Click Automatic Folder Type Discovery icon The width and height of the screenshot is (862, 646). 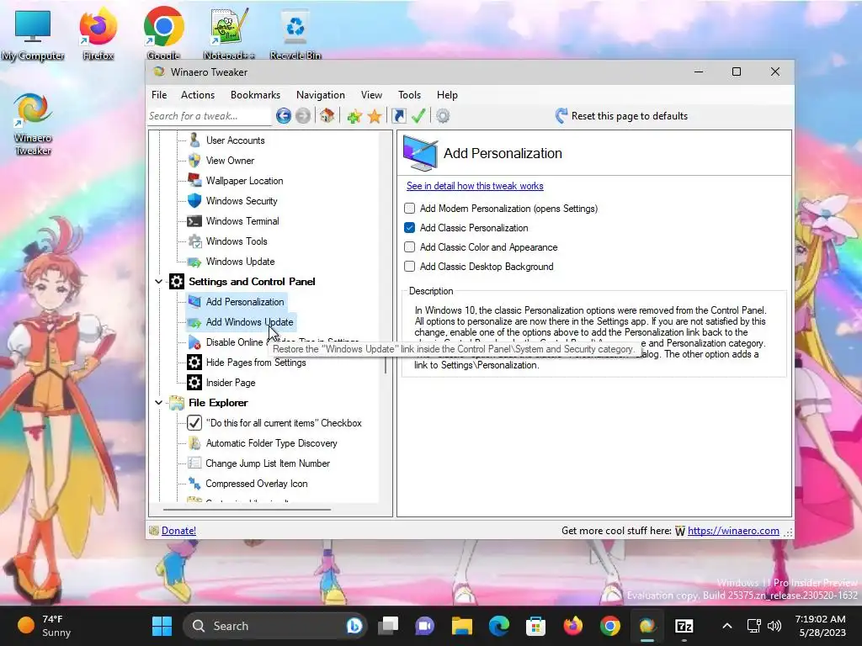(194, 442)
